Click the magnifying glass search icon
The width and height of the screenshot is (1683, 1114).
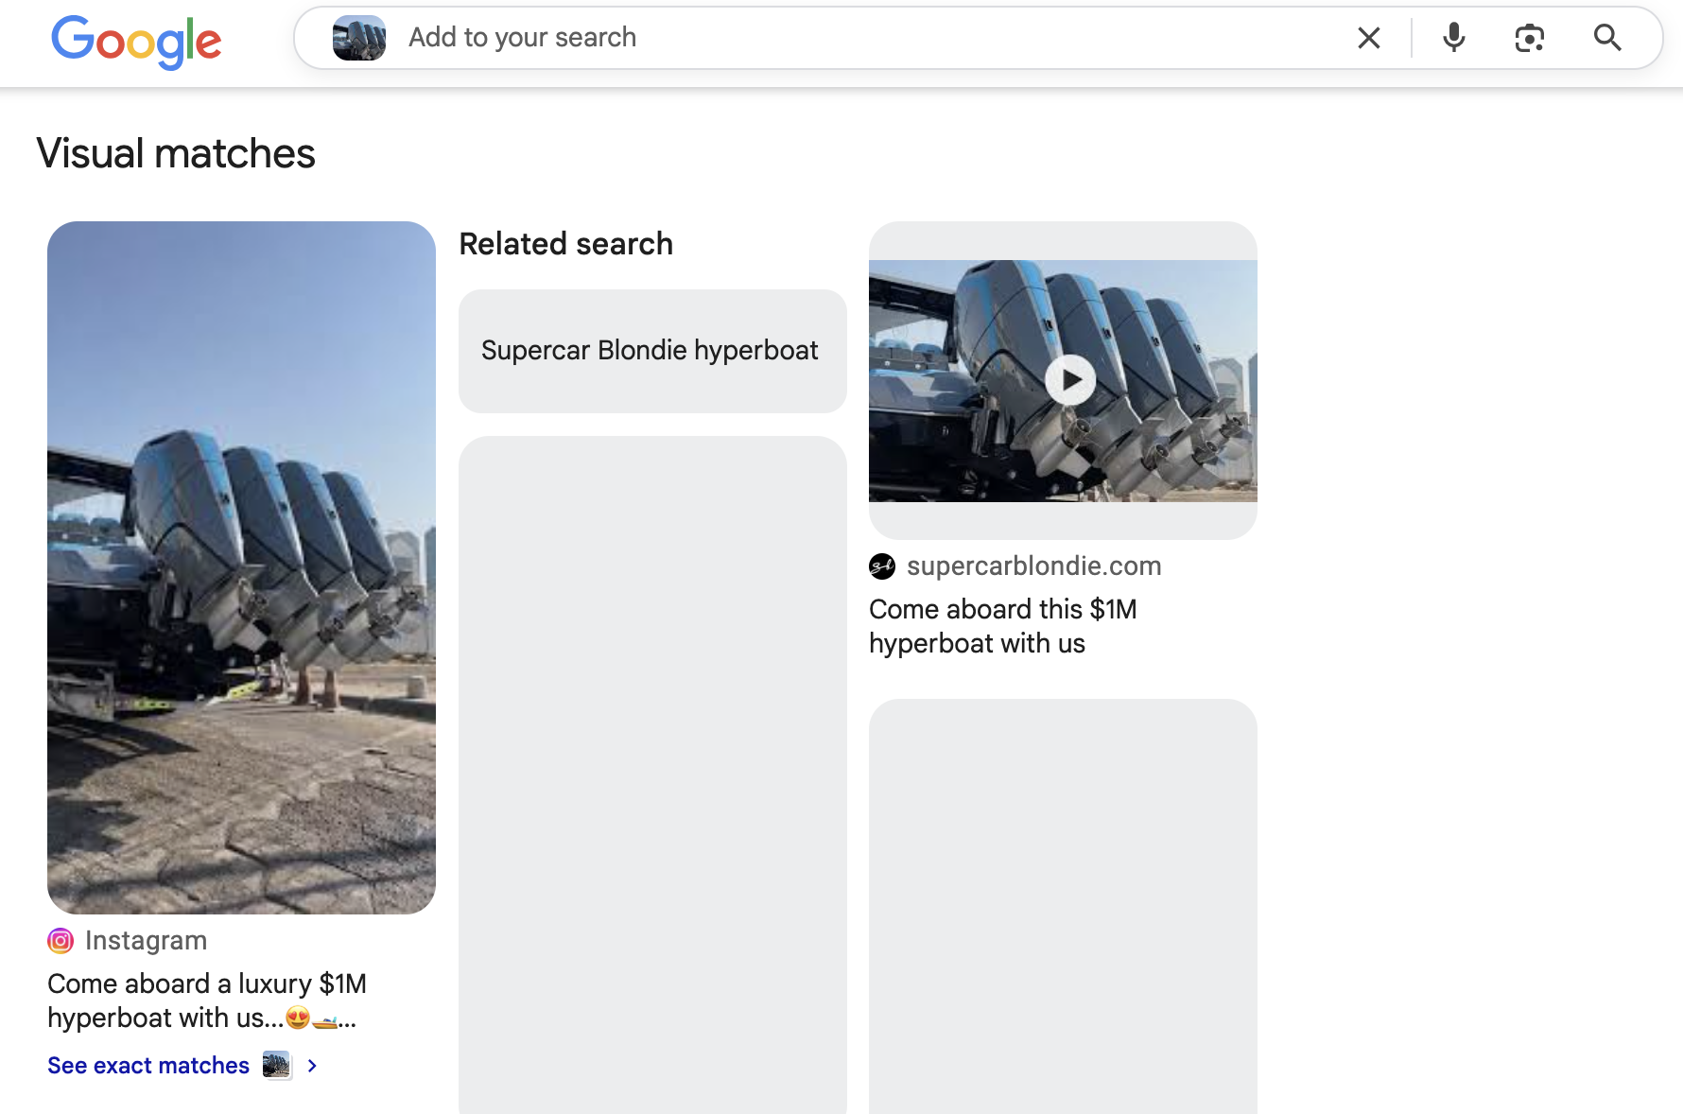coord(1606,38)
